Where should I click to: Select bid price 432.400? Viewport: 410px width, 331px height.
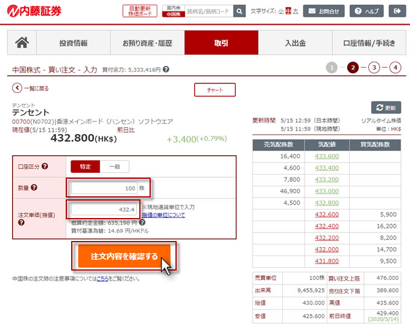pyautogui.click(x=327, y=227)
